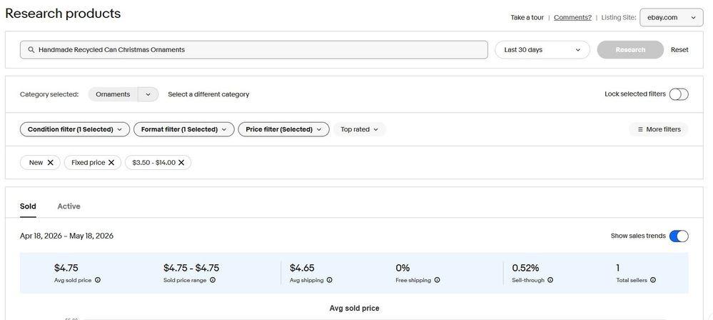The image size is (713, 320).
Task: Open info icon beside Avg shipping
Action: tap(330, 280)
